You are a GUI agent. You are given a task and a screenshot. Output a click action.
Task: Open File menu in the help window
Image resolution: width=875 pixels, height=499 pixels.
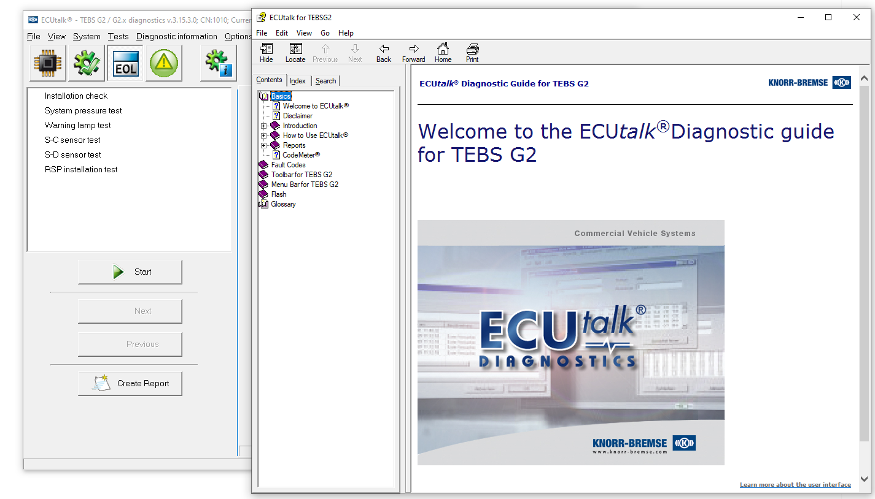click(262, 33)
